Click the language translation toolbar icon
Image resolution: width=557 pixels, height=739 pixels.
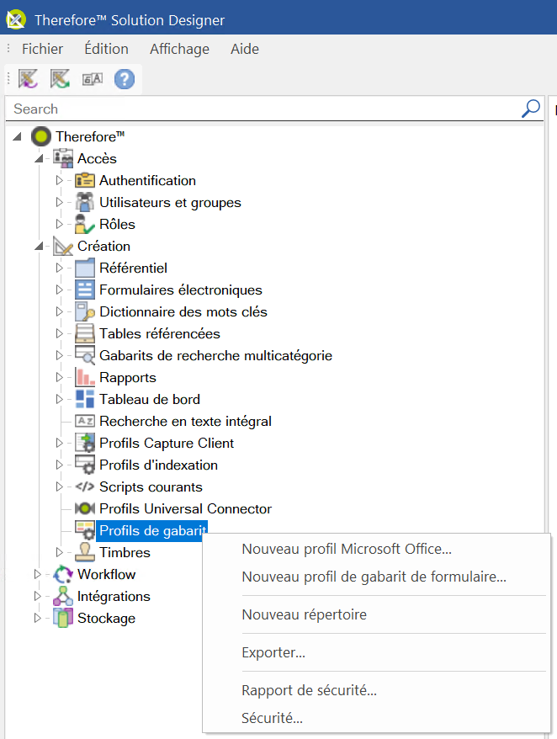(x=93, y=79)
